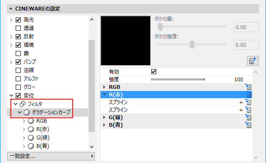
Task: Expand the R(赤) tree child chevron
Action: pyautogui.click(x=24, y=129)
